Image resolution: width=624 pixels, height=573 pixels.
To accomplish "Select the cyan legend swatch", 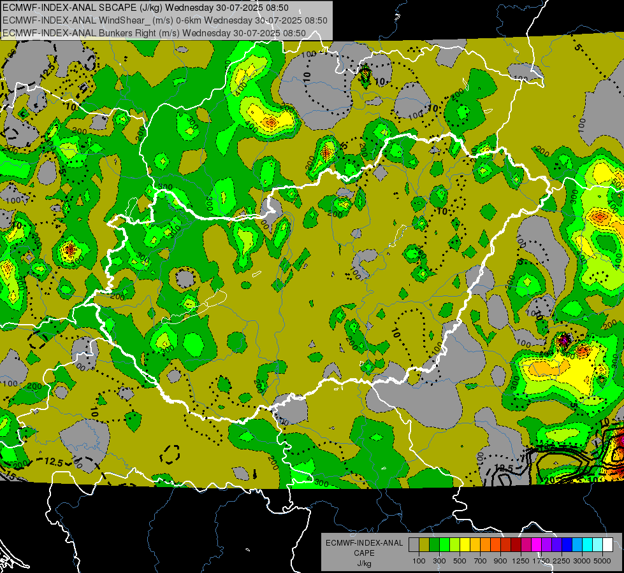I will coord(588,545).
